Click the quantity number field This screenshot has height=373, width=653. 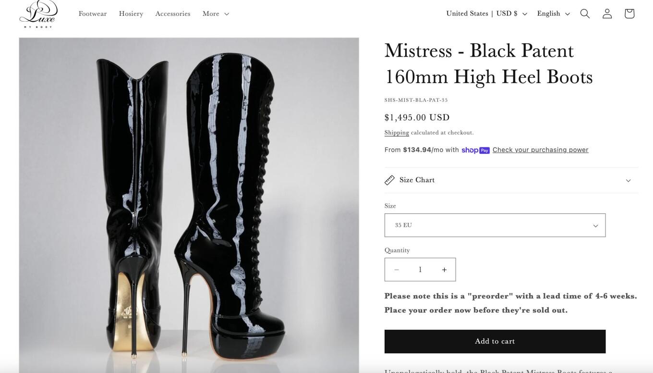(x=420, y=270)
